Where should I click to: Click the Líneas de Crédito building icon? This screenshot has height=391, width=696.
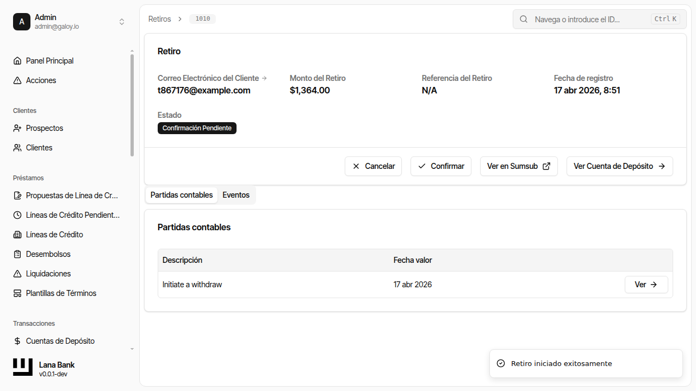tap(17, 235)
